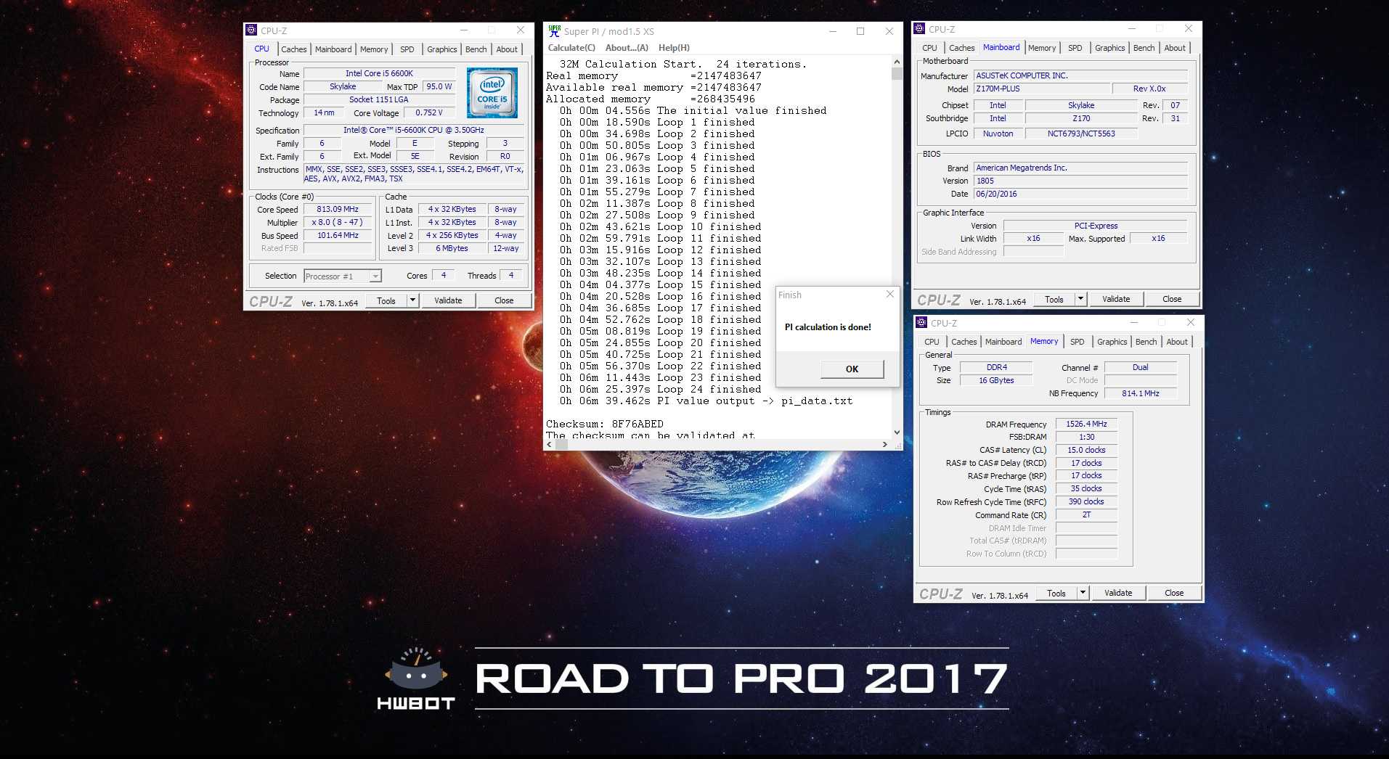Close the Finish dialog with its X
Image resolution: width=1389 pixels, height=759 pixels.
[x=890, y=294]
